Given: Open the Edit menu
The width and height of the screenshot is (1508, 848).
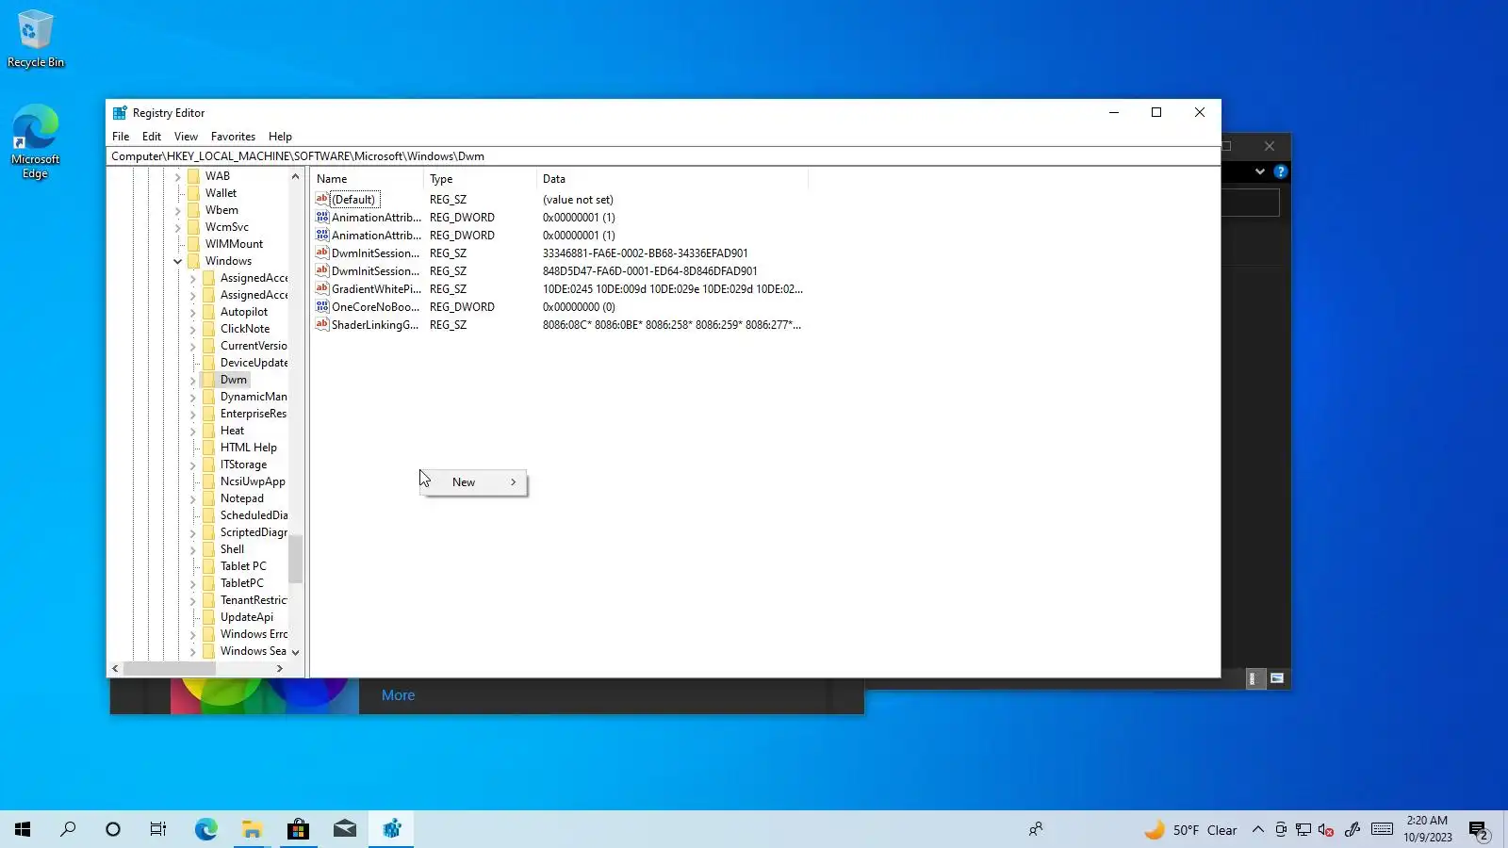Looking at the screenshot, I should [x=152, y=137].
